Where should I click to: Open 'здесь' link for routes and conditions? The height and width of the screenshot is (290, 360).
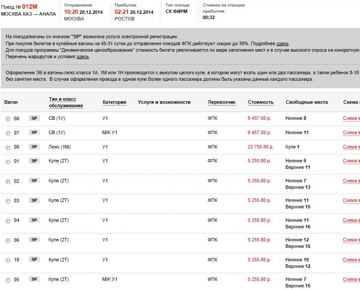click(82, 56)
